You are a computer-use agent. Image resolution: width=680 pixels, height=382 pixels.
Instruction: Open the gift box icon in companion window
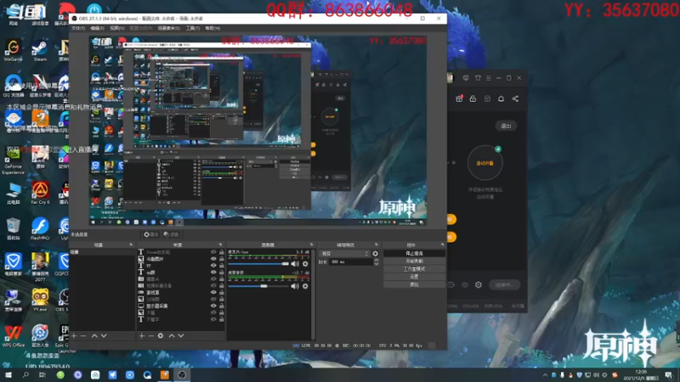(459, 98)
